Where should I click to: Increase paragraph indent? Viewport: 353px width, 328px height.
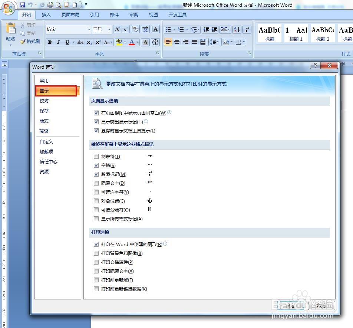[x=215, y=29]
